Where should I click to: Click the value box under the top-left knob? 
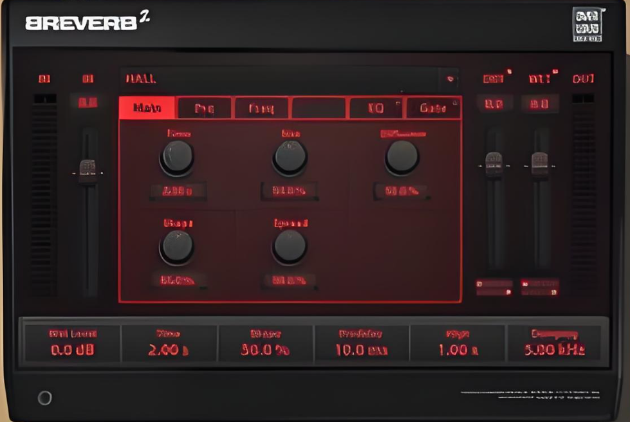click(178, 191)
